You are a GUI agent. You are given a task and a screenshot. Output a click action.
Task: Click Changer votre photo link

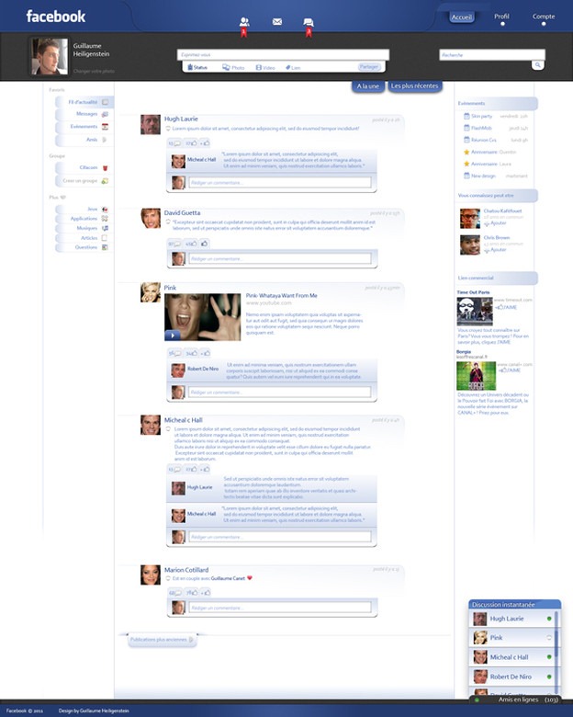[x=94, y=72]
